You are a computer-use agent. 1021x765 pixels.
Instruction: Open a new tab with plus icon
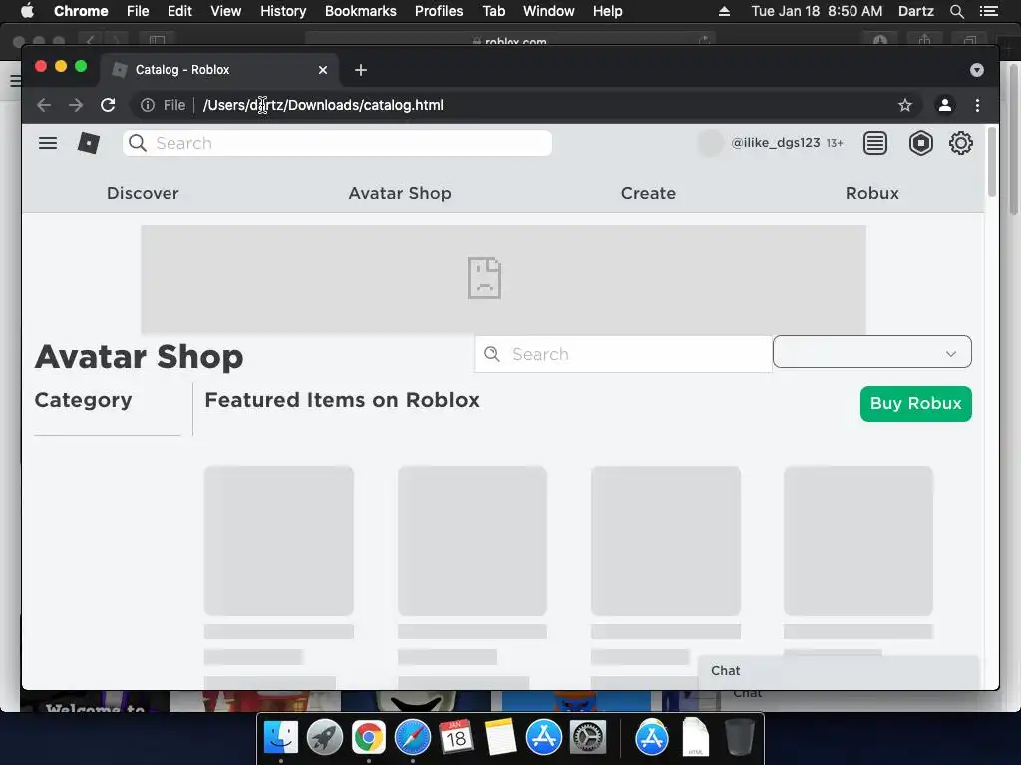click(361, 70)
